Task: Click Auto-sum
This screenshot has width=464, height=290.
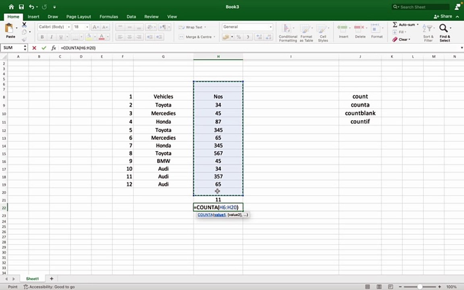Action: click(406, 25)
